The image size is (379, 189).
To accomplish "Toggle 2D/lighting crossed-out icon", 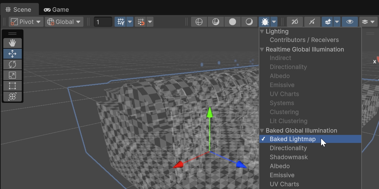I will click(295, 22).
